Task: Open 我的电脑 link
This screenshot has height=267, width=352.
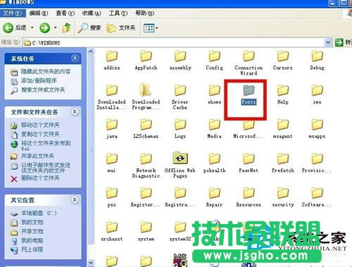Action: [x=32, y=240]
